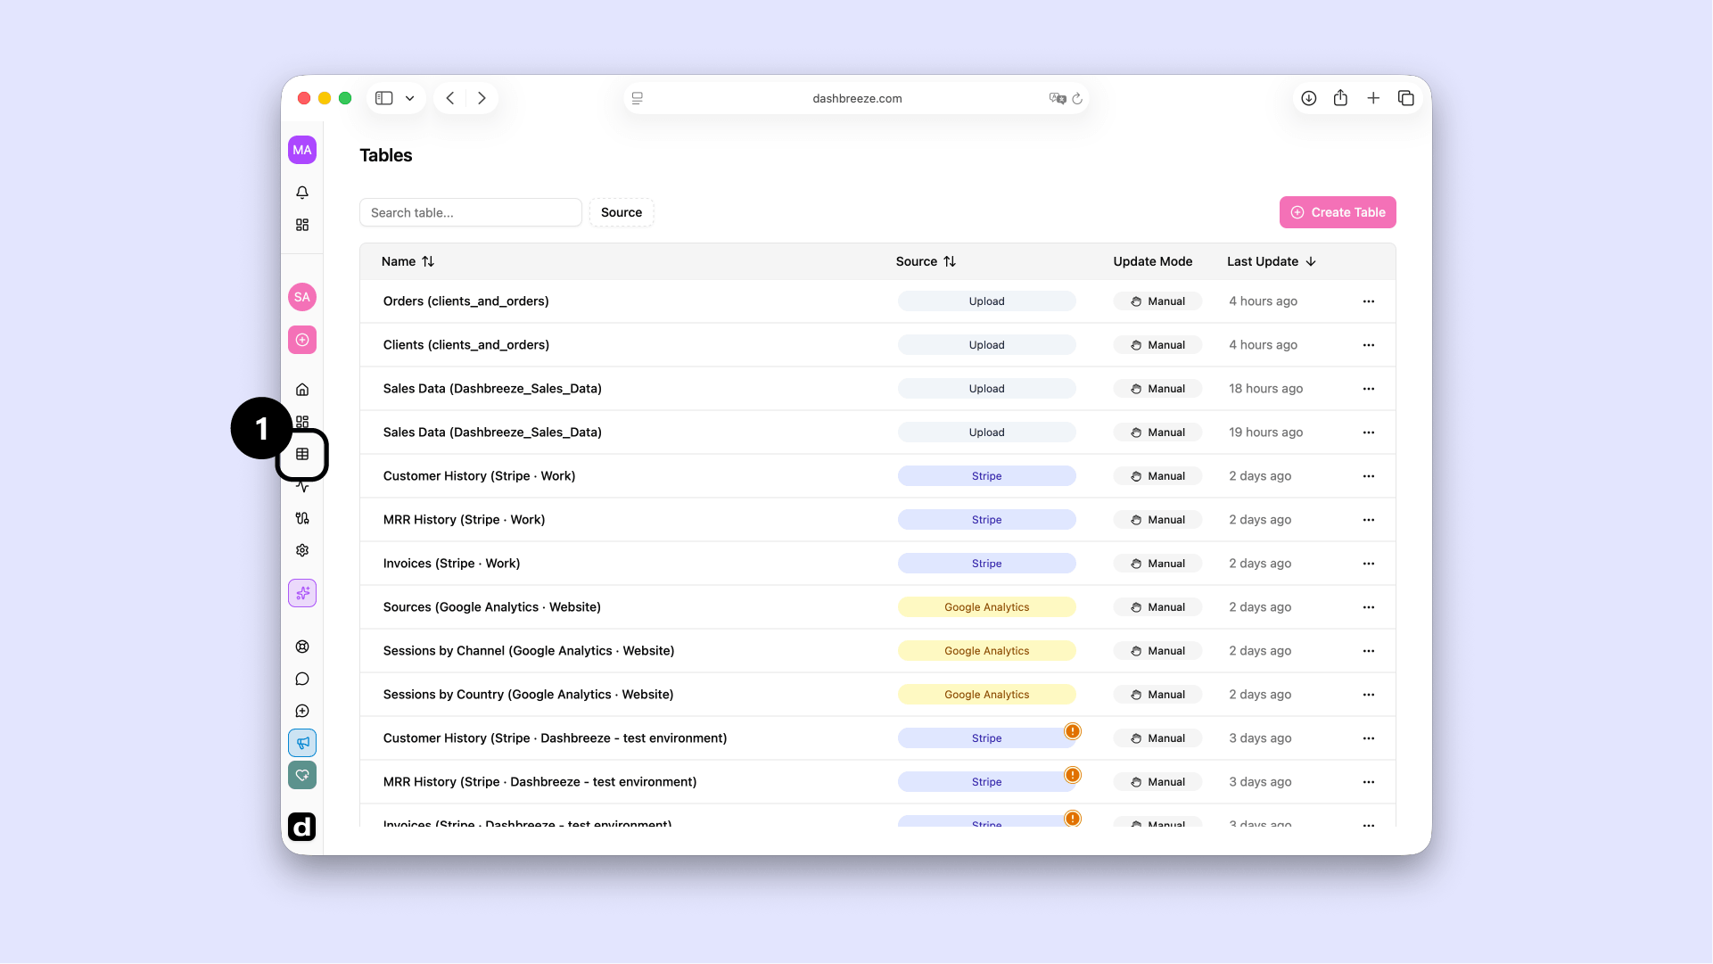This screenshot has height=964, width=1713.
Task: Open row menu for Clients (clients_and_orders)
Action: [1369, 345]
